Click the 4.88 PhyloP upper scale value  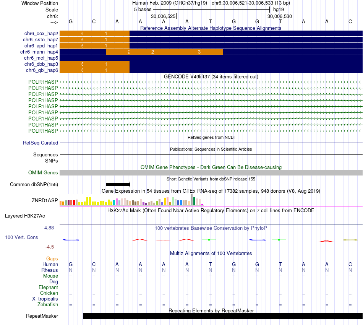click(49, 228)
